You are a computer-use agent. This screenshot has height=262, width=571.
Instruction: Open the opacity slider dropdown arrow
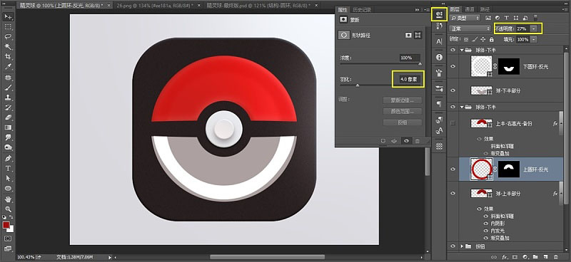coord(534,28)
